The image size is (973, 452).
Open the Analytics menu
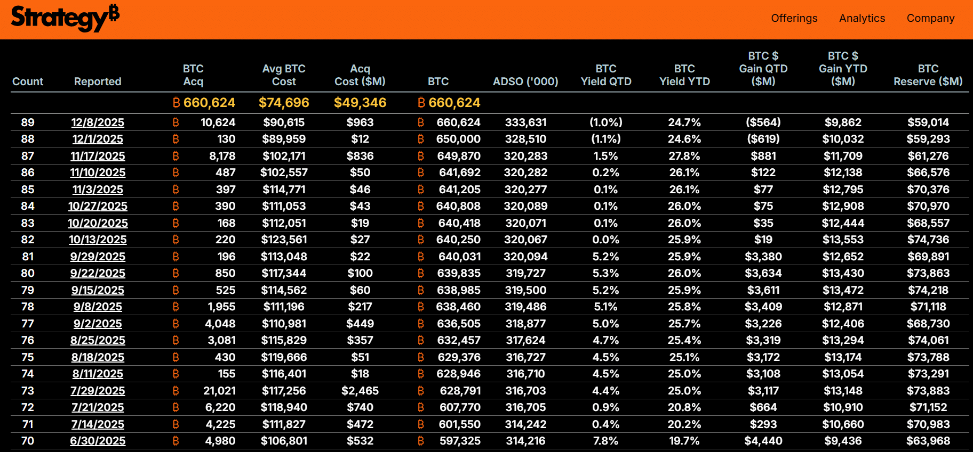862,18
